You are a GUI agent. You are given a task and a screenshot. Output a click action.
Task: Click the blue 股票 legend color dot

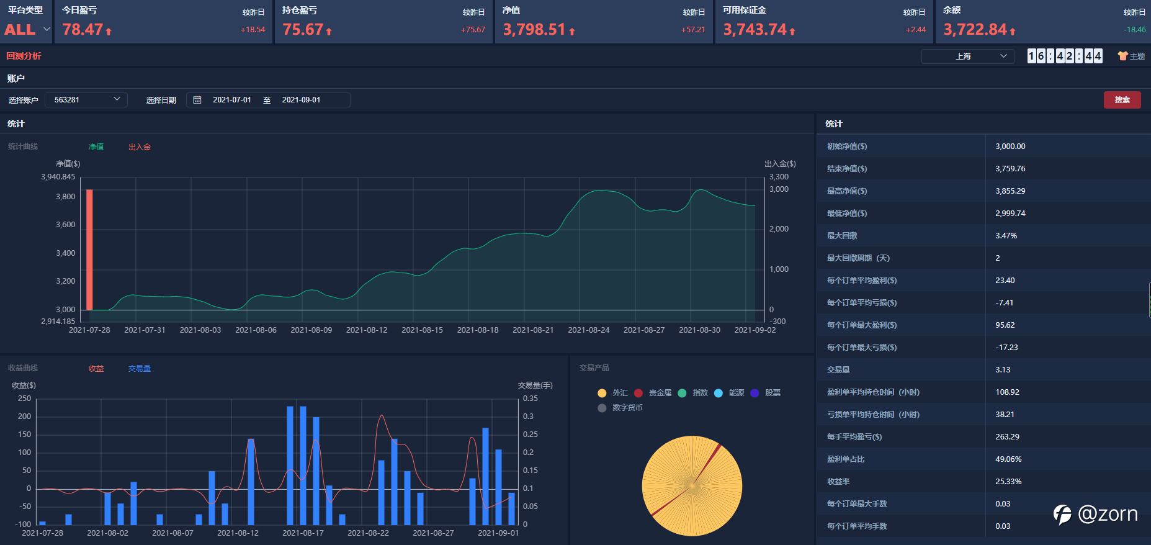755,393
